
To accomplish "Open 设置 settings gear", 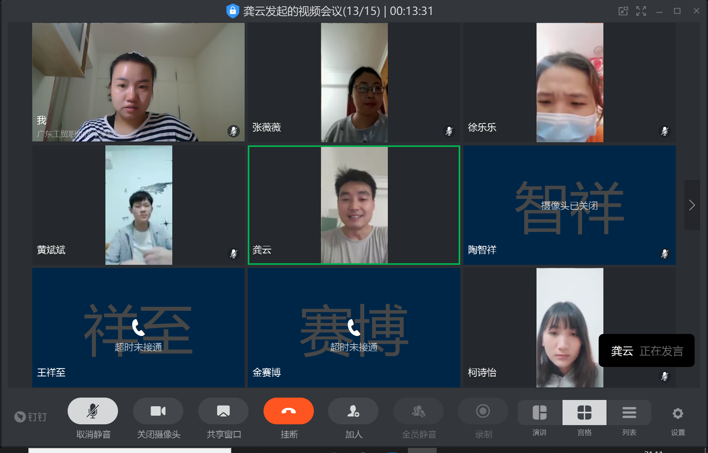I will click(678, 414).
